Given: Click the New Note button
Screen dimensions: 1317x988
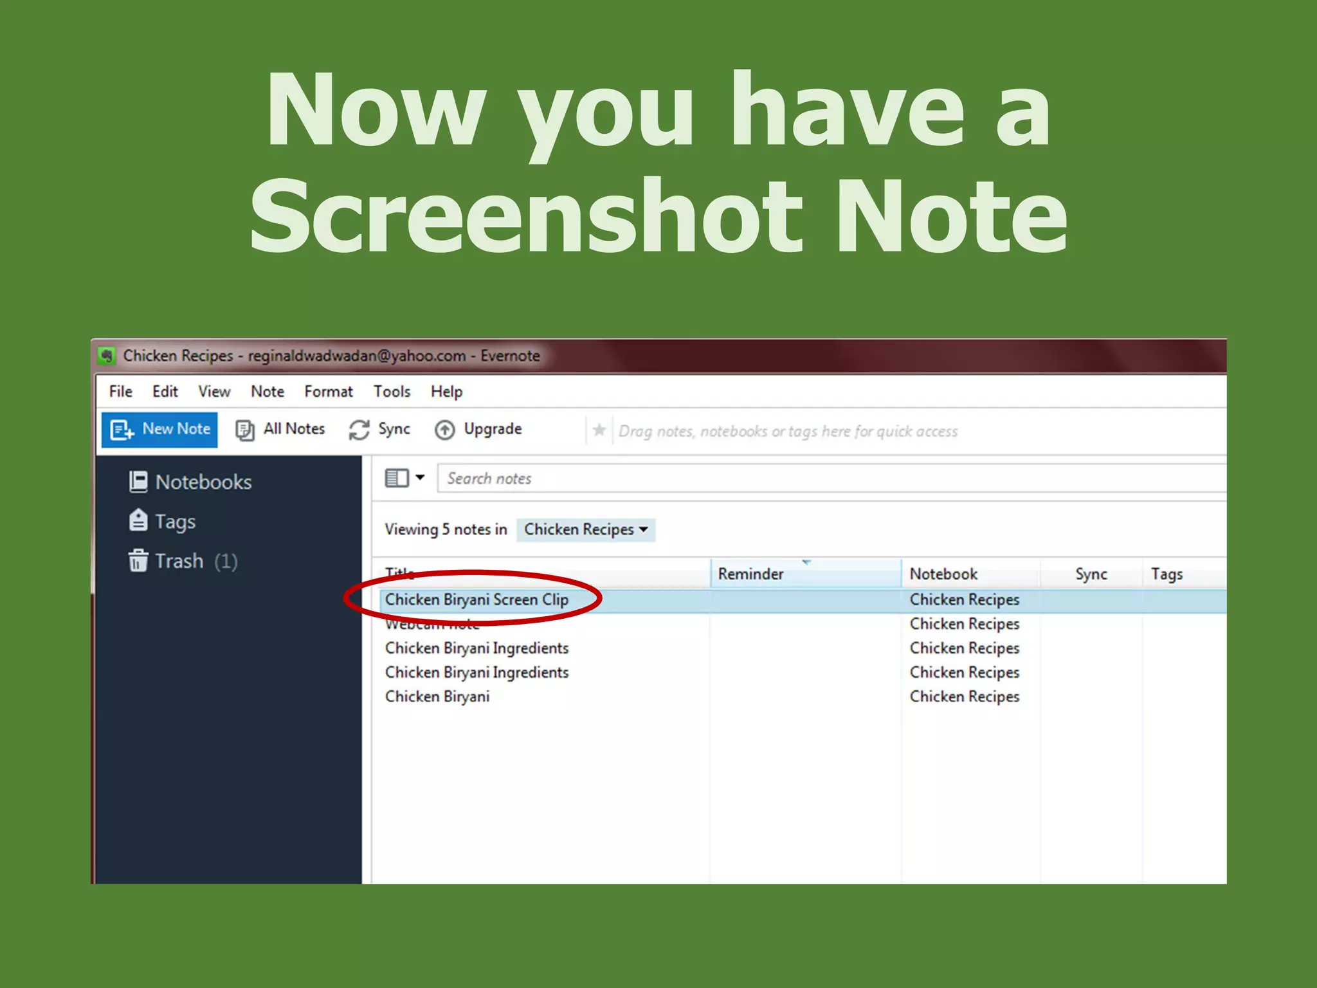Looking at the screenshot, I should click(159, 429).
